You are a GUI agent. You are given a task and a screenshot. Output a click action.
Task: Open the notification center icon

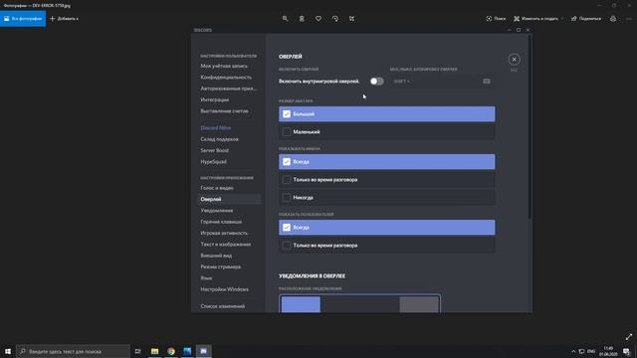[626, 351]
